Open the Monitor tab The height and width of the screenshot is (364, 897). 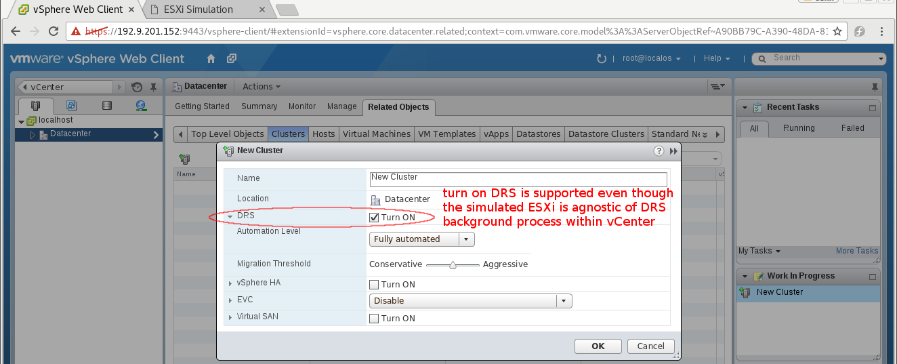tap(302, 106)
